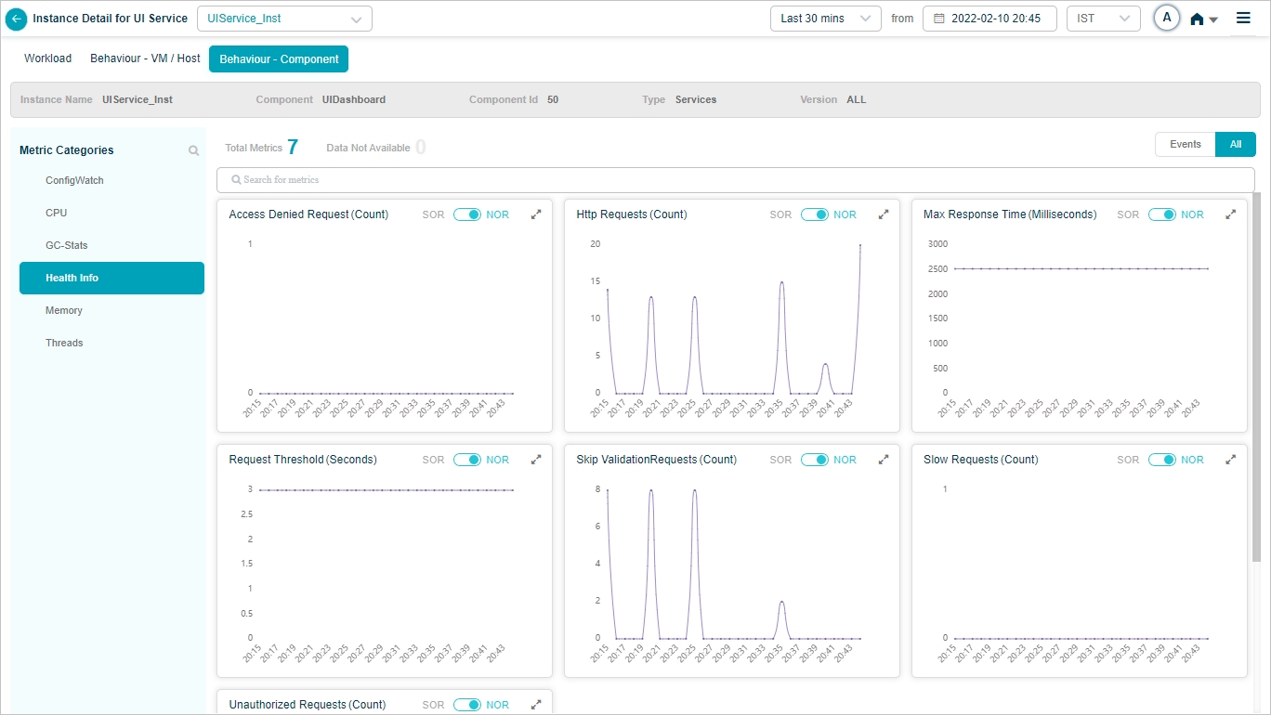Screen dimensions: 1271x715
Task: Switch SOR/NOR toggle on Skip ValidationRequests
Action: (x=815, y=460)
